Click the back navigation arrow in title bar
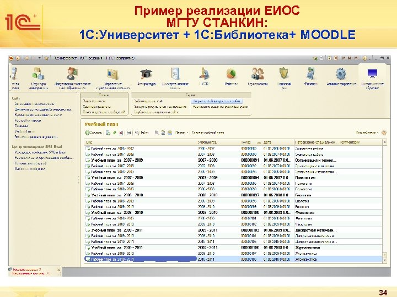This screenshot has width=397, height=297. 26,58
